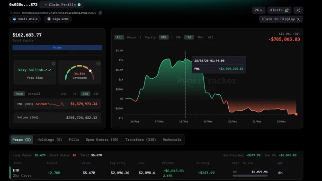Open the share icon button
Screen dimensions: 322x181
tap(298, 10)
